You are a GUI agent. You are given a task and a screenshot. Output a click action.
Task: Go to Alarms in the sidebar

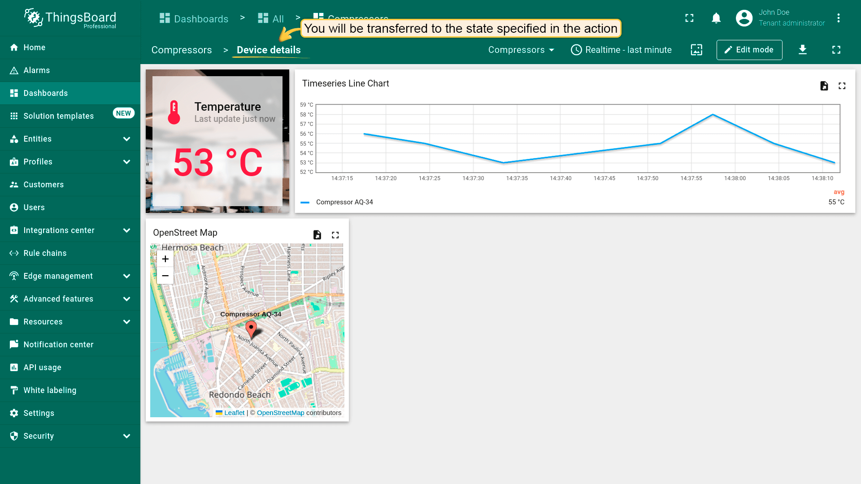click(37, 70)
